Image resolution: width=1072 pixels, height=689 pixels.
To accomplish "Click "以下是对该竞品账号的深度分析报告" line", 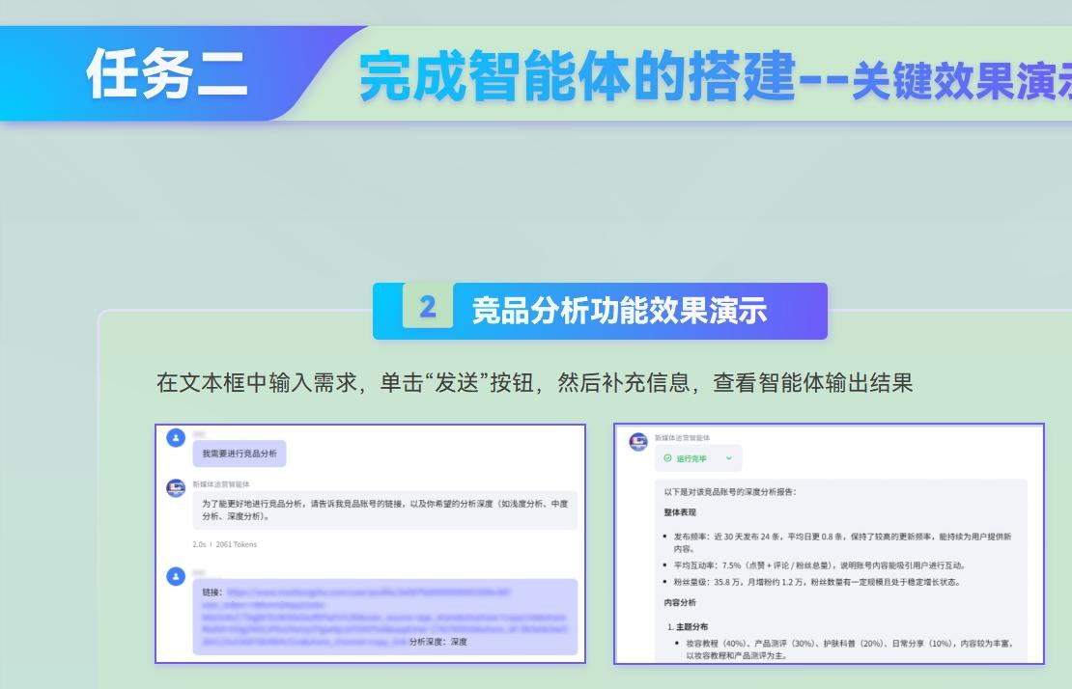I will (x=730, y=491).
